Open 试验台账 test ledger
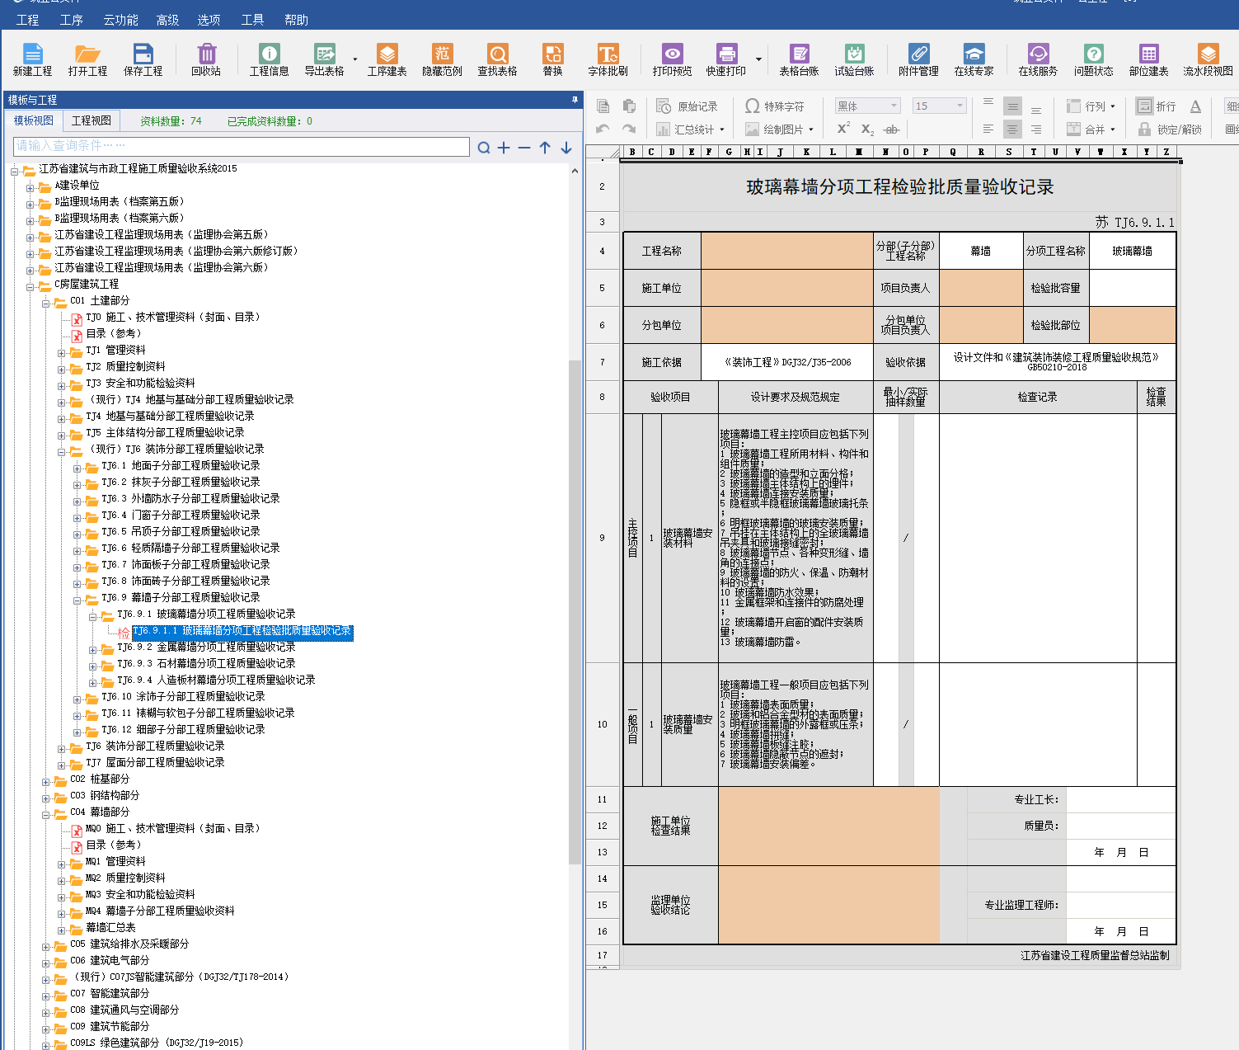 (x=854, y=59)
